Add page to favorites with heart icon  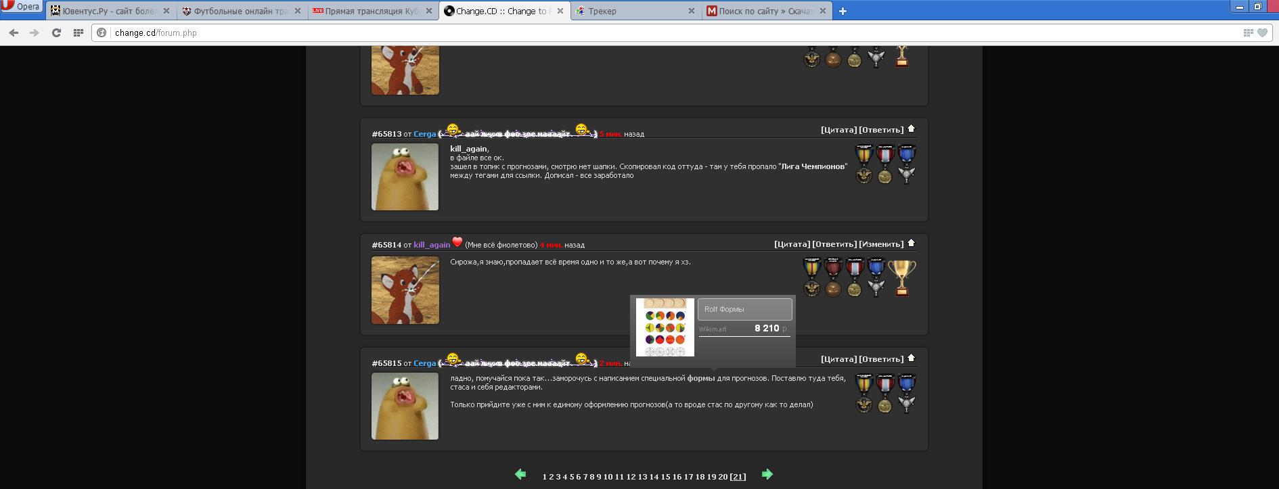point(1262,32)
